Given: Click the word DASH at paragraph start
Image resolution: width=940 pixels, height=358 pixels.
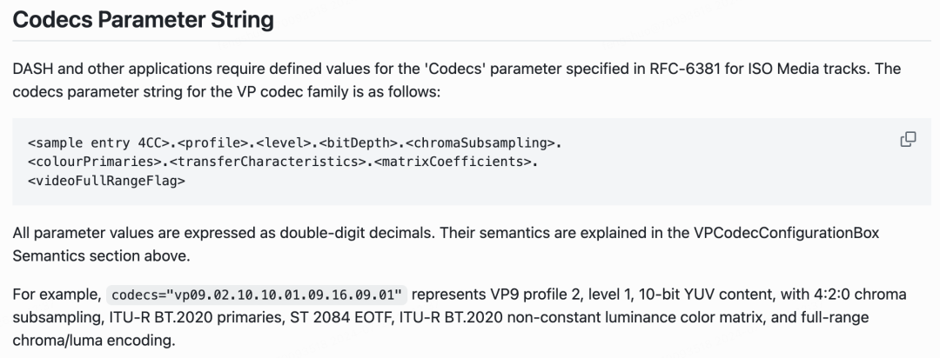Looking at the screenshot, I should tap(30, 70).
